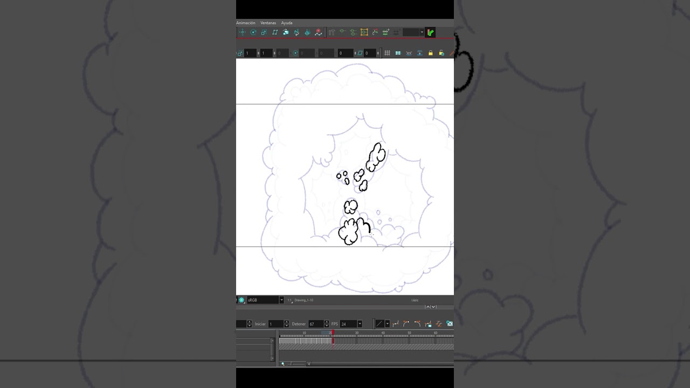This screenshot has width=690, height=388.
Task: Click the Reposition All Drawings crosshair icon
Action: [x=307, y=32]
